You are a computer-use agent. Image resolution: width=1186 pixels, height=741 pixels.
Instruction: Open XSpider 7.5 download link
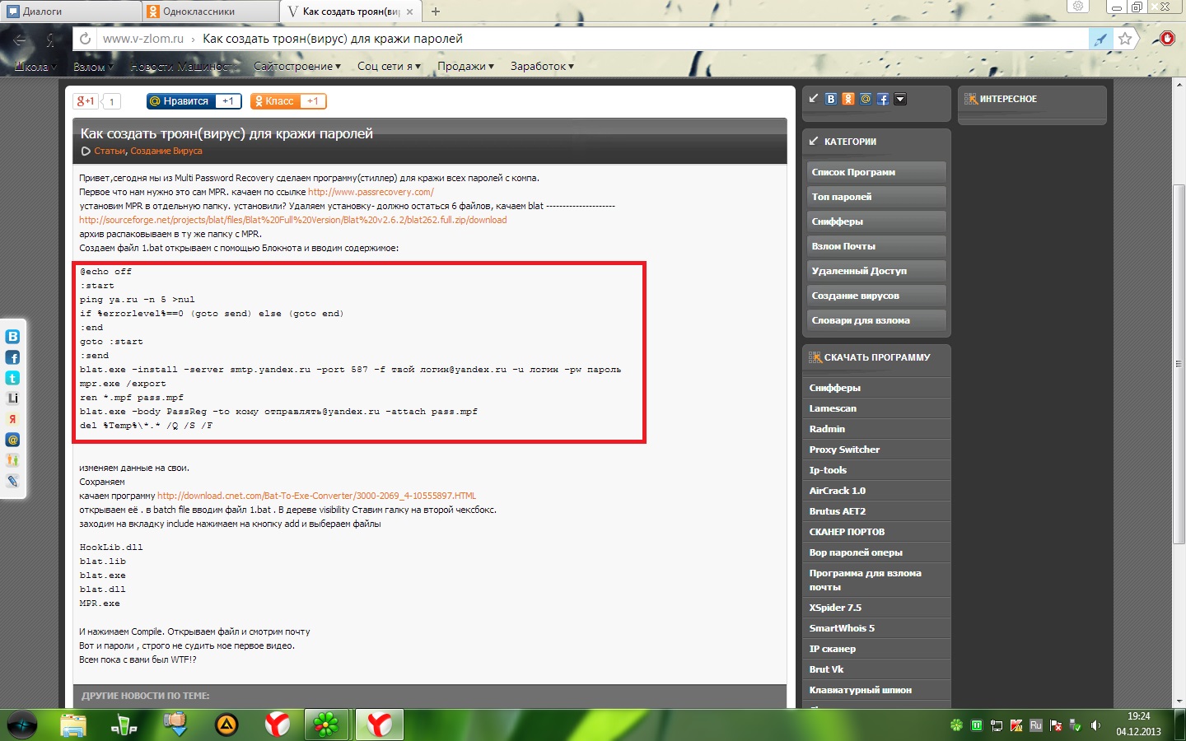coord(835,608)
